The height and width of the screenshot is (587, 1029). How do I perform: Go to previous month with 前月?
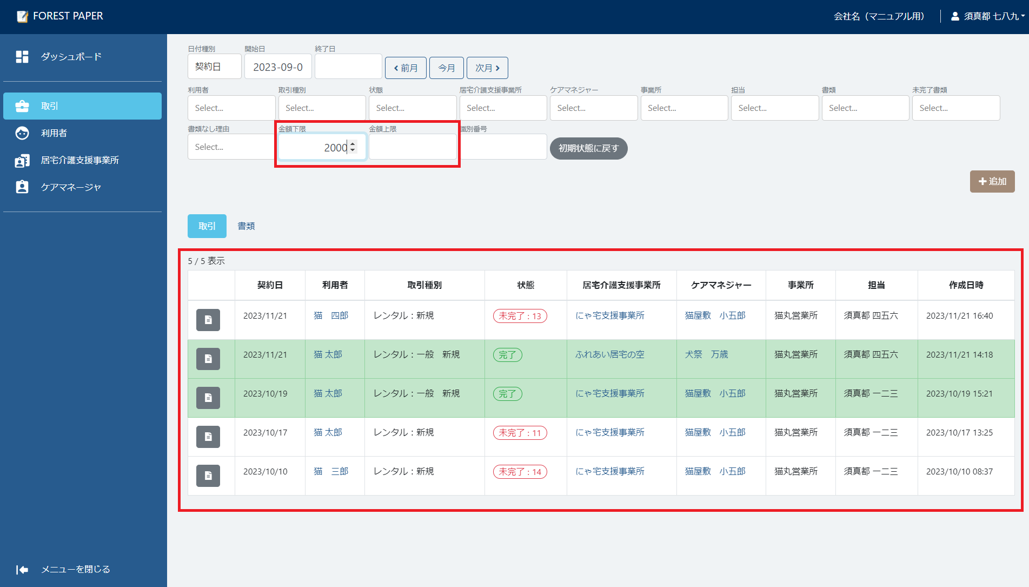pyautogui.click(x=406, y=68)
